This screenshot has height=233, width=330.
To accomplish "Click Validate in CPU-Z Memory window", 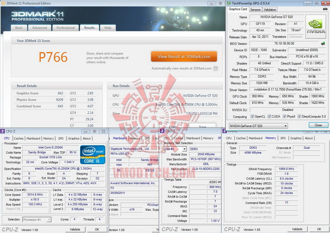I will tap(297, 229).
